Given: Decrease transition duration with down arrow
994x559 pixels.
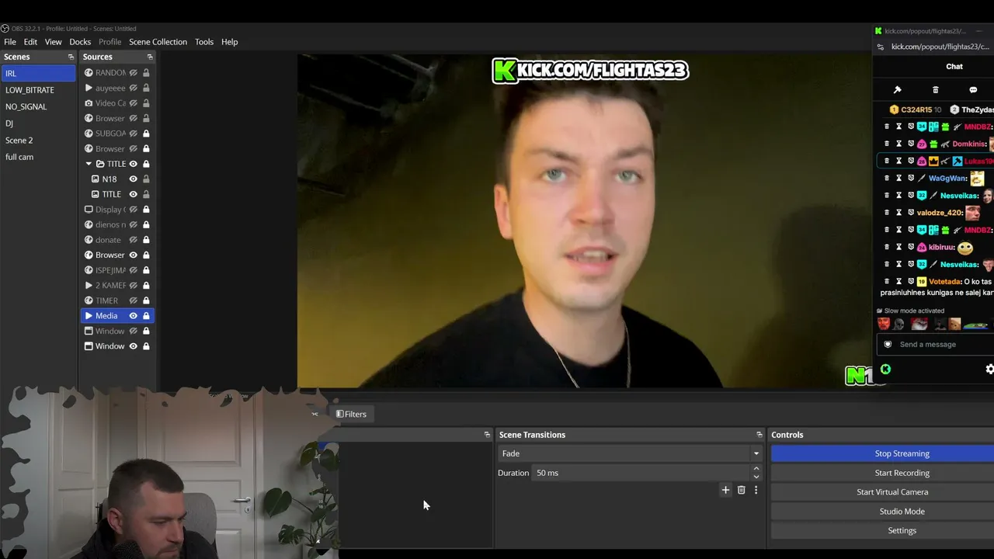Looking at the screenshot, I should coord(756,477).
